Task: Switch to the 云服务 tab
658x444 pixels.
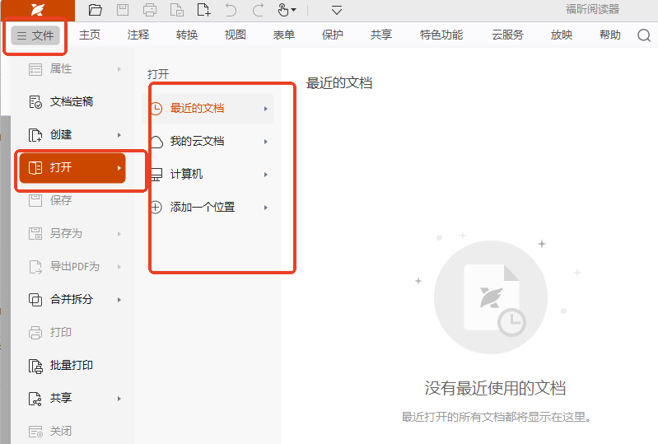Action: (x=508, y=35)
